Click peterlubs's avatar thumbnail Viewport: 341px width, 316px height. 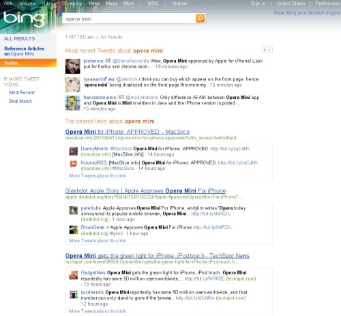click(74, 210)
